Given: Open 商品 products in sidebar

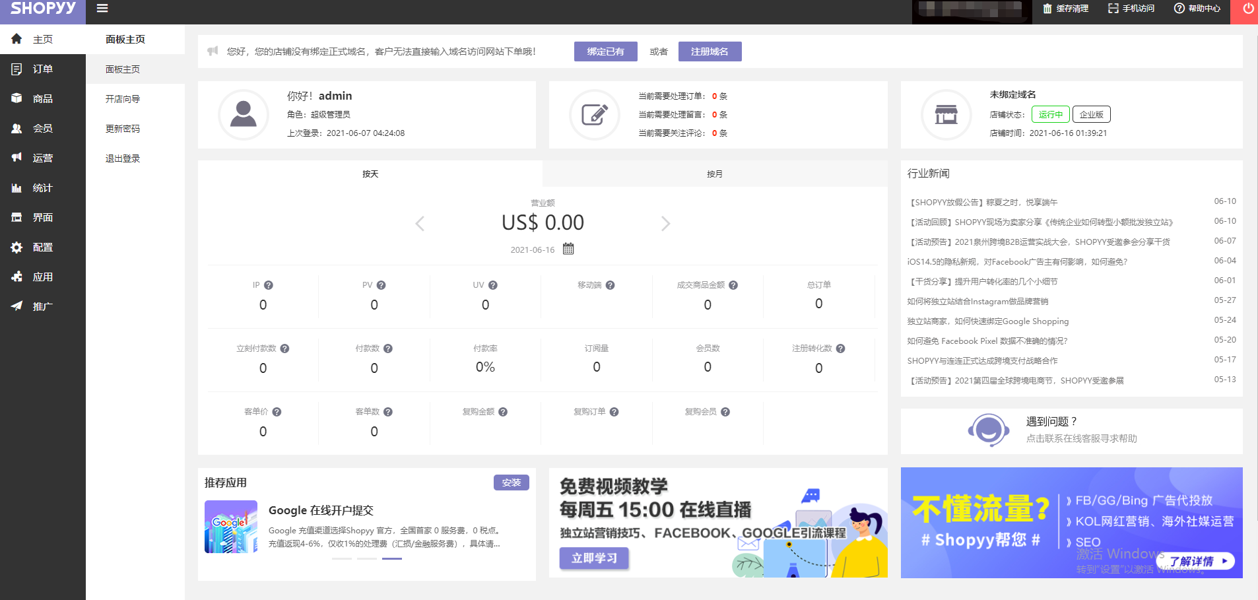Looking at the screenshot, I should pyautogui.click(x=43, y=98).
